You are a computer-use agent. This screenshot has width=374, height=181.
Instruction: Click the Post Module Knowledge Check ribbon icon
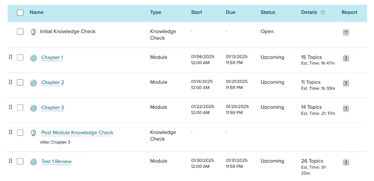pos(34,133)
